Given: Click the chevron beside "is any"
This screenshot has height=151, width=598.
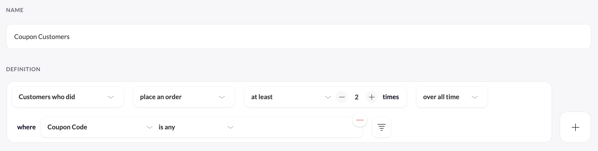Looking at the screenshot, I should point(231,127).
